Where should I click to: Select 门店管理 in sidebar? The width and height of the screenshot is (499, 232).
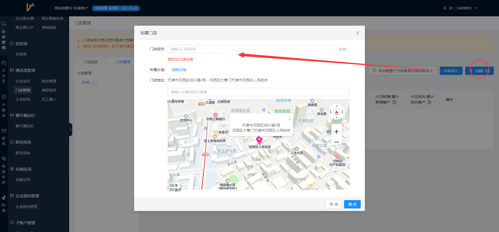[23, 90]
